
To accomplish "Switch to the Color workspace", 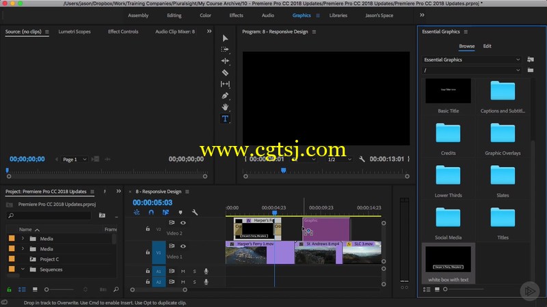I will 206,15.
